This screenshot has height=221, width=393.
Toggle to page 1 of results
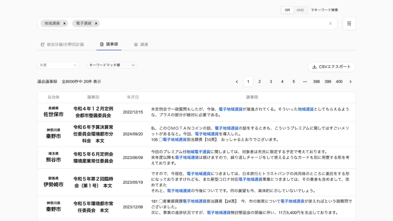(248, 82)
